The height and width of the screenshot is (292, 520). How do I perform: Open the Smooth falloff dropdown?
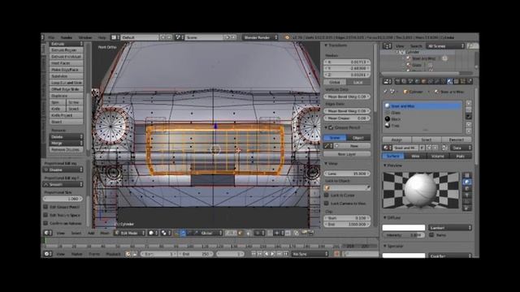pyautogui.click(x=63, y=184)
